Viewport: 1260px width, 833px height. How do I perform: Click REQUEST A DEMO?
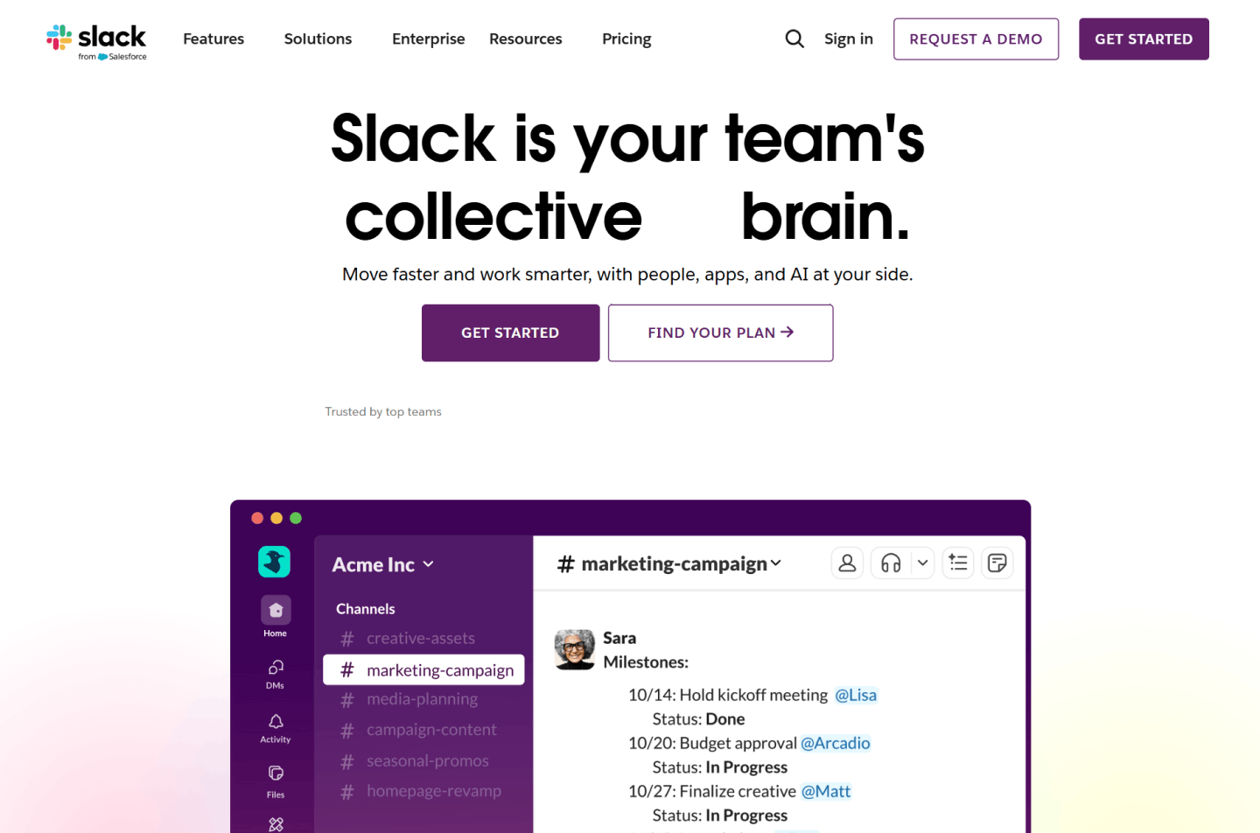point(976,38)
